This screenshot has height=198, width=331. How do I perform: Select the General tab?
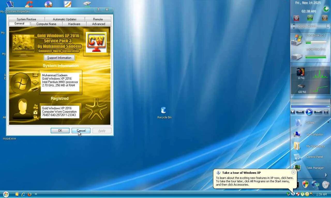click(x=19, y=24)
